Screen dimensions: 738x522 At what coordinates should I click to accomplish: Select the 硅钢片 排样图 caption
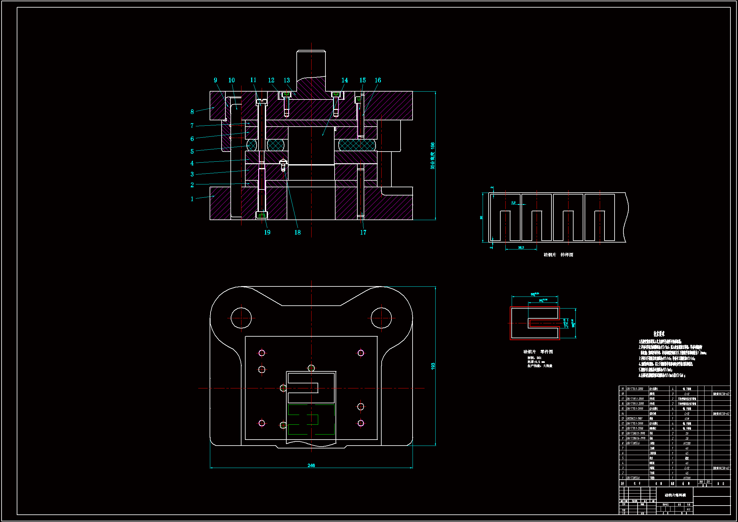pyautogui.click(x=558, y=255)
